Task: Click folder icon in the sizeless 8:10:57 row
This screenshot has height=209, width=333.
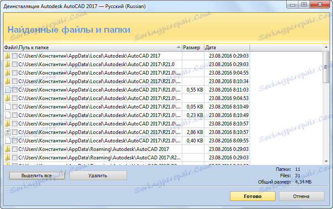Action: 7,124
